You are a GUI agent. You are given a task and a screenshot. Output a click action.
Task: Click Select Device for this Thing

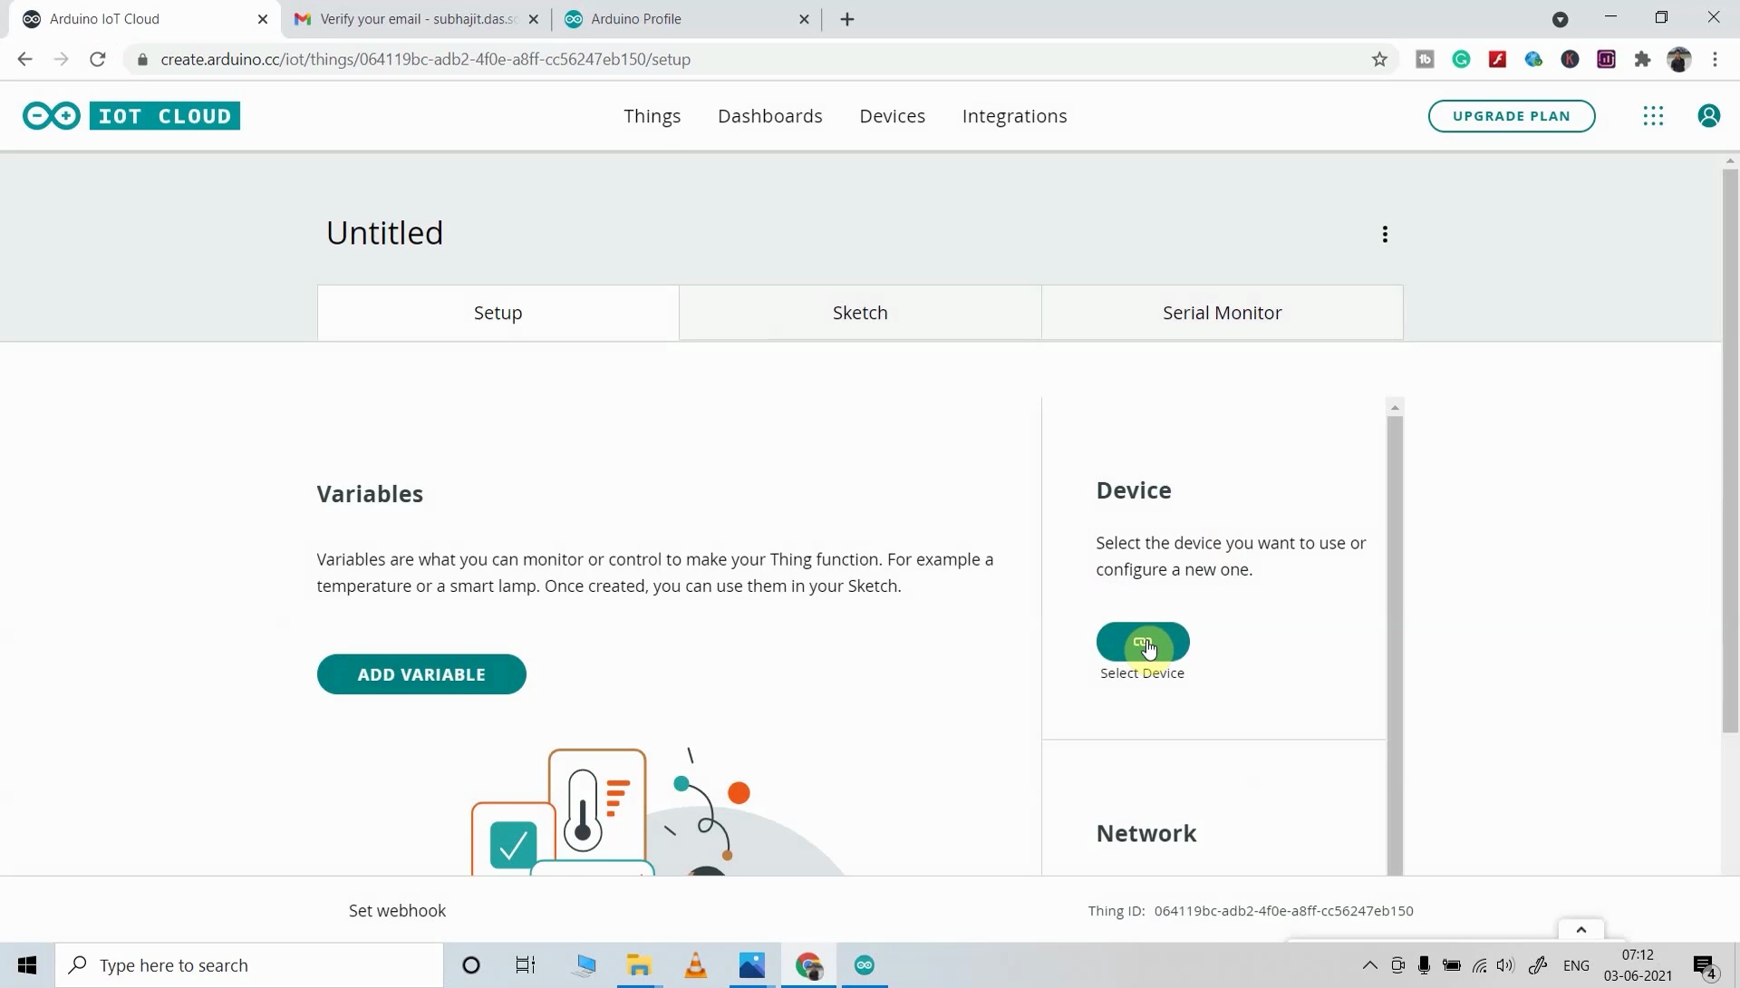click(x=1143, y=643)
